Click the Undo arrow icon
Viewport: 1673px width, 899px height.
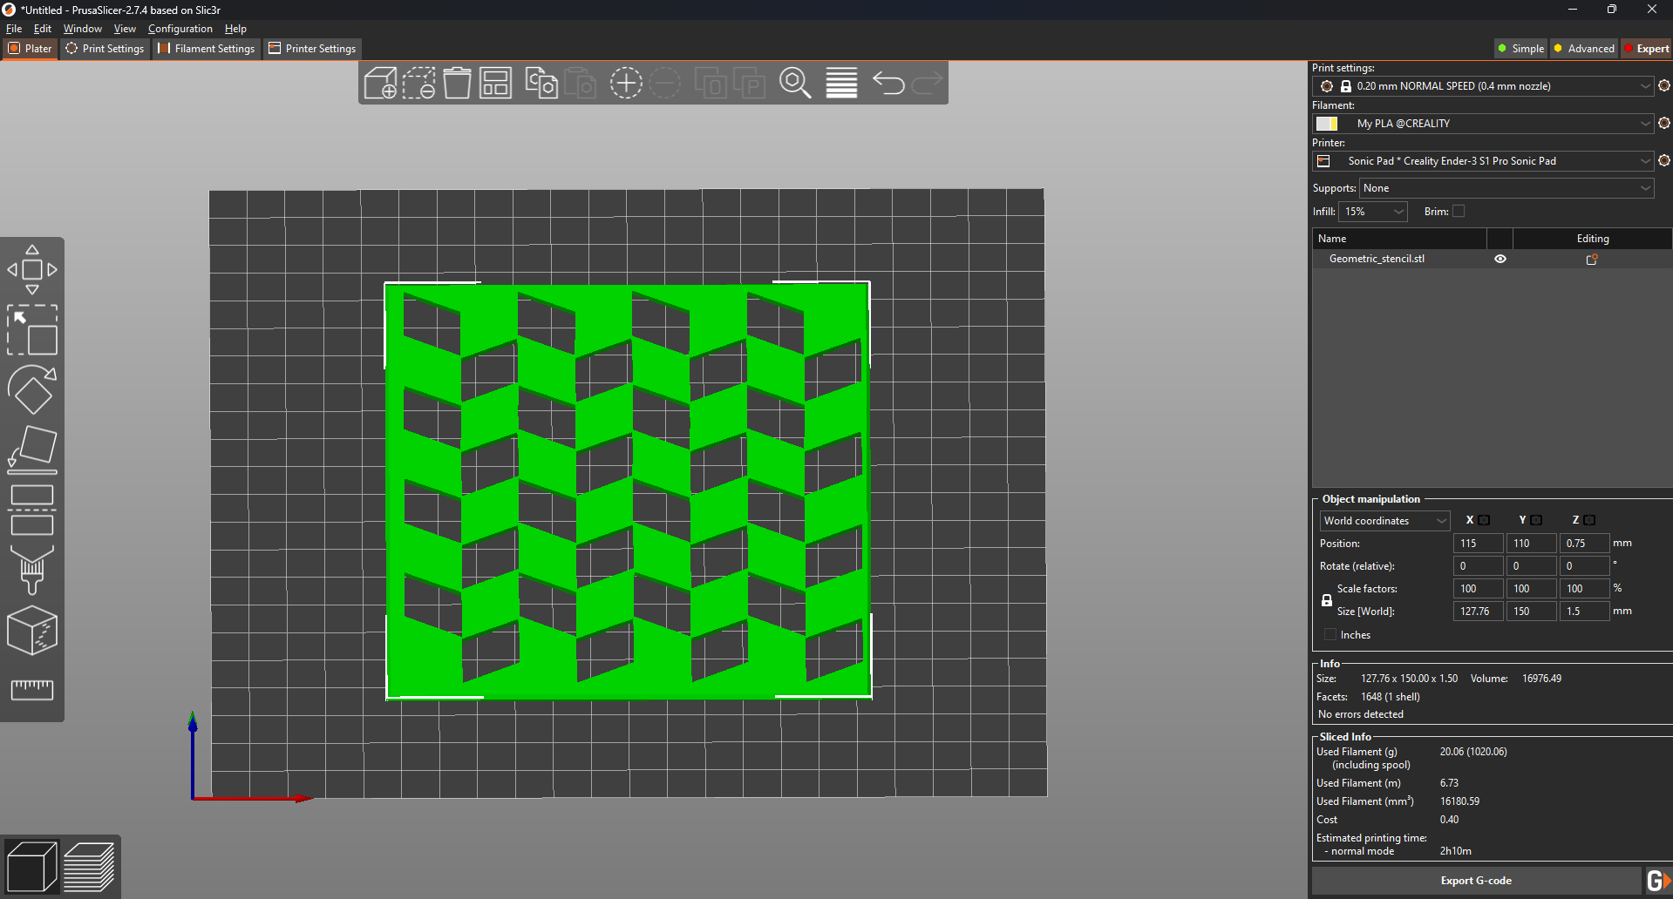[888, 84]
